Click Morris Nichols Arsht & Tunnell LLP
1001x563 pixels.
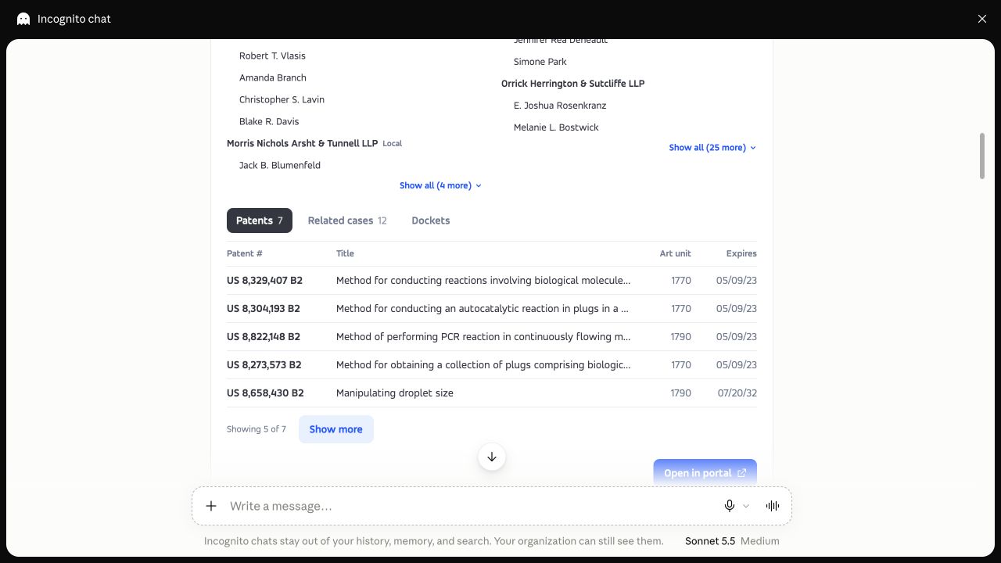(302, 143)
